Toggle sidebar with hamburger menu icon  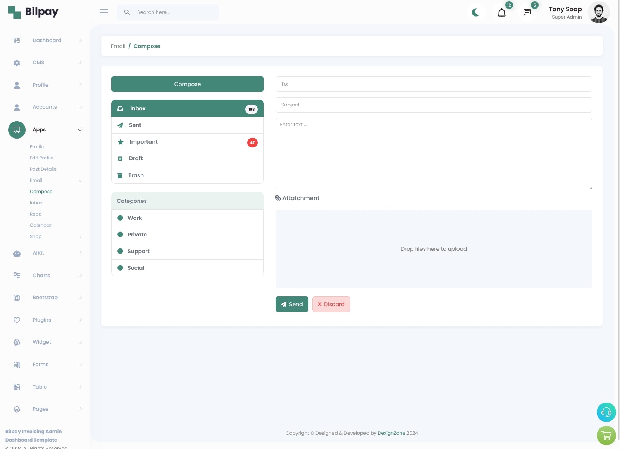pos(104,12)
